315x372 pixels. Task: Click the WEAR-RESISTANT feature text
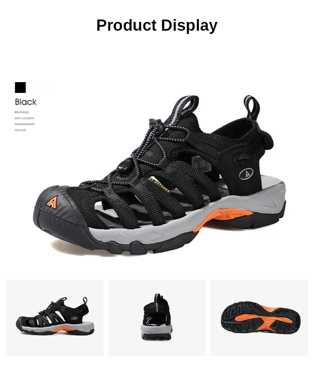[24, 124]
